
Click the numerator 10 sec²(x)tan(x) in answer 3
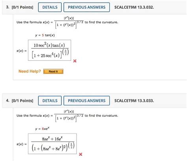pos(49,45)
